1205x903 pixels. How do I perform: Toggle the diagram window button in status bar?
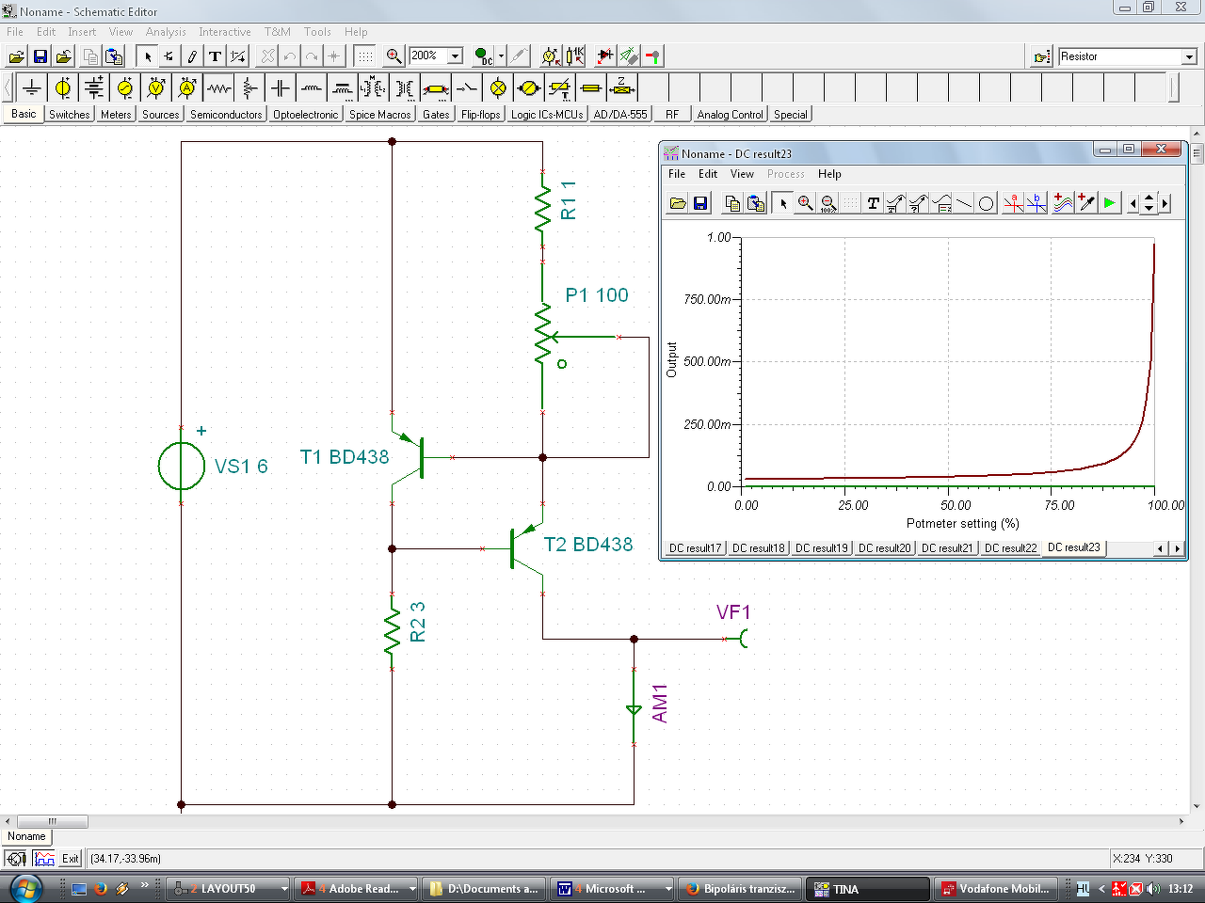coord(44,859)
